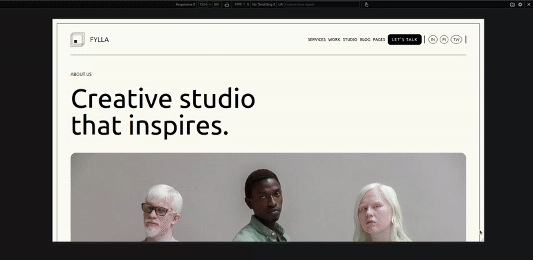This screenshot has height=260, width=533.
Task: Click the screenshot/layout icon beside settings gear
Action: [x=512, y=5]
